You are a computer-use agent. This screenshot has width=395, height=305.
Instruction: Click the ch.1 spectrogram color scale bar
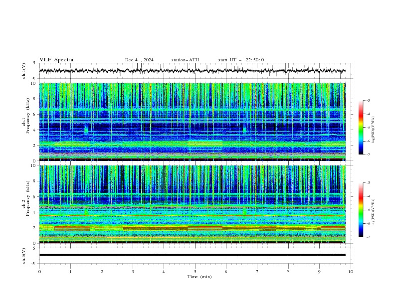361,128
